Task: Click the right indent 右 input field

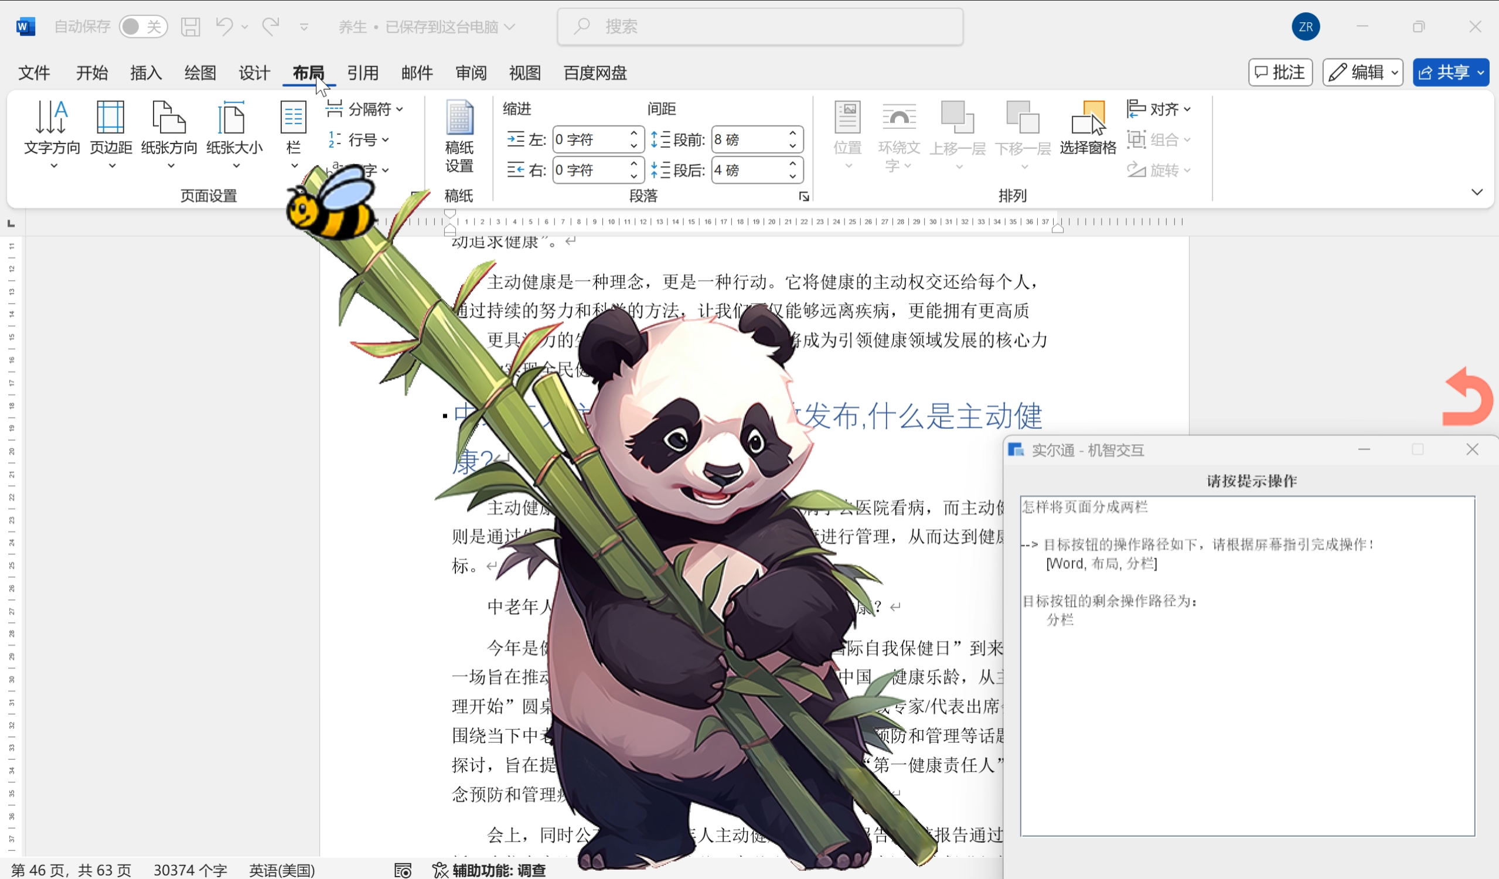Action: 590,170
